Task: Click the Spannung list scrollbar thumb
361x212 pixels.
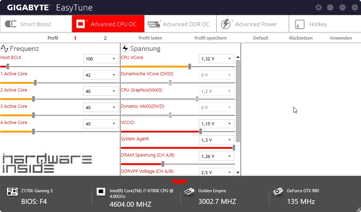Action: [x=238, y=101]
